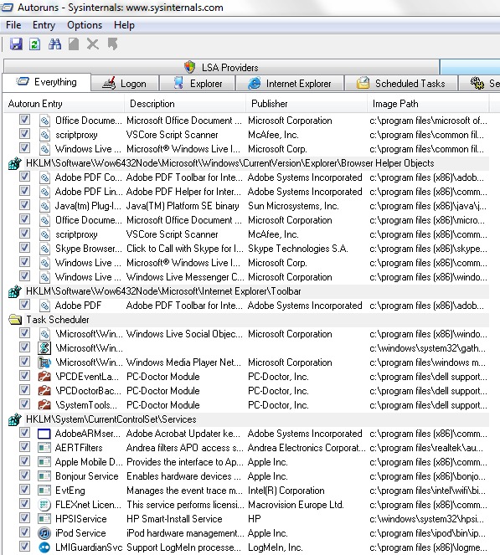Click the iPod Service icon
This screenshot has width=500, height=555.
(44, 533)
